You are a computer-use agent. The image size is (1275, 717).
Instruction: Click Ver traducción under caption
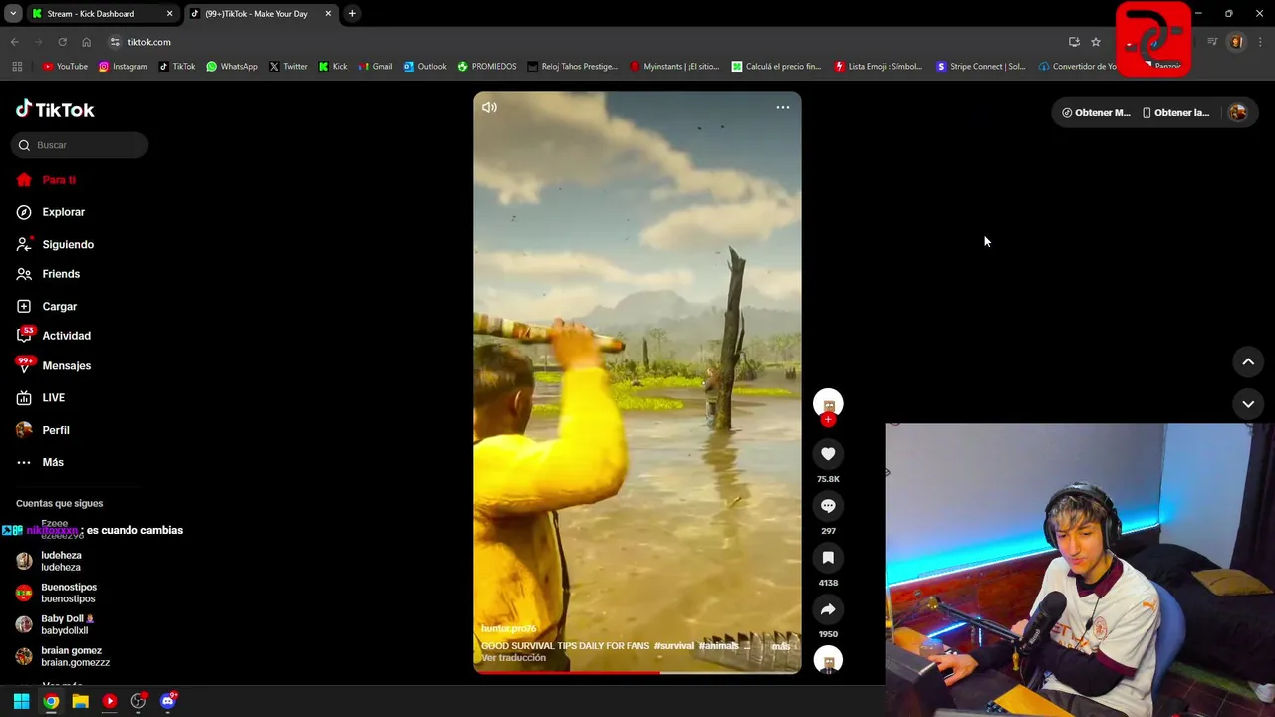pyautogui.click(x=513, y=658)
